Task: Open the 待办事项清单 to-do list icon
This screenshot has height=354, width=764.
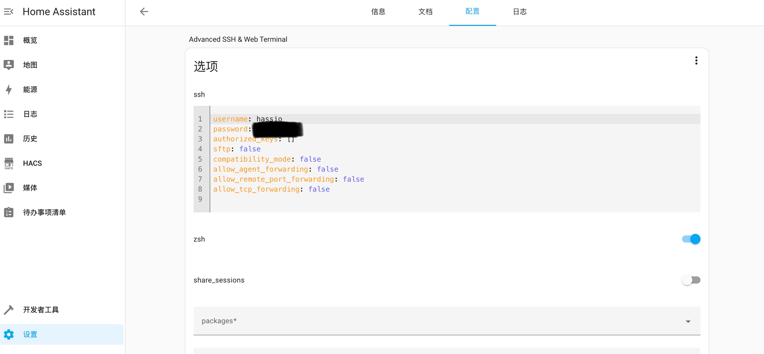Action: (x=9, y=212)
